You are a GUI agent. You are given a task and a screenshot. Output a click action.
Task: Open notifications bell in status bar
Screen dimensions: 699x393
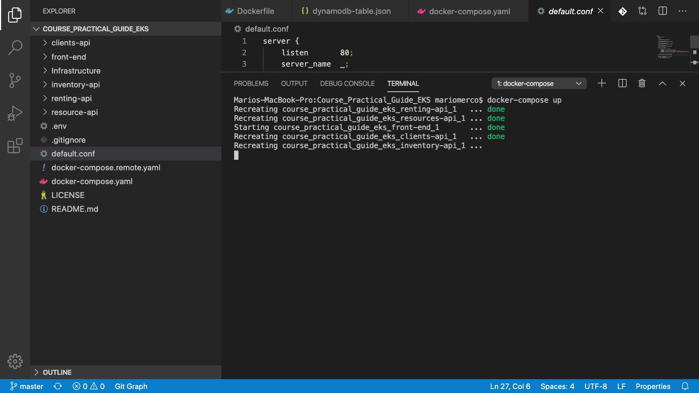[x=685, y=386]
